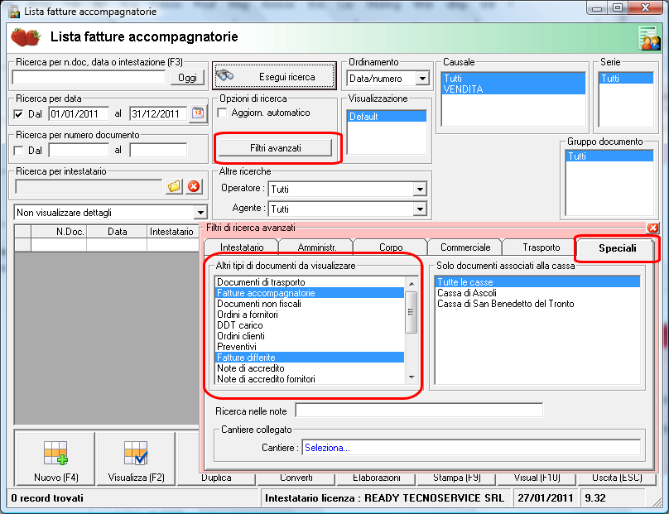
Task: Click the Uscita (ESC) button
Action: pyautogui.click(x=617, y=478)
